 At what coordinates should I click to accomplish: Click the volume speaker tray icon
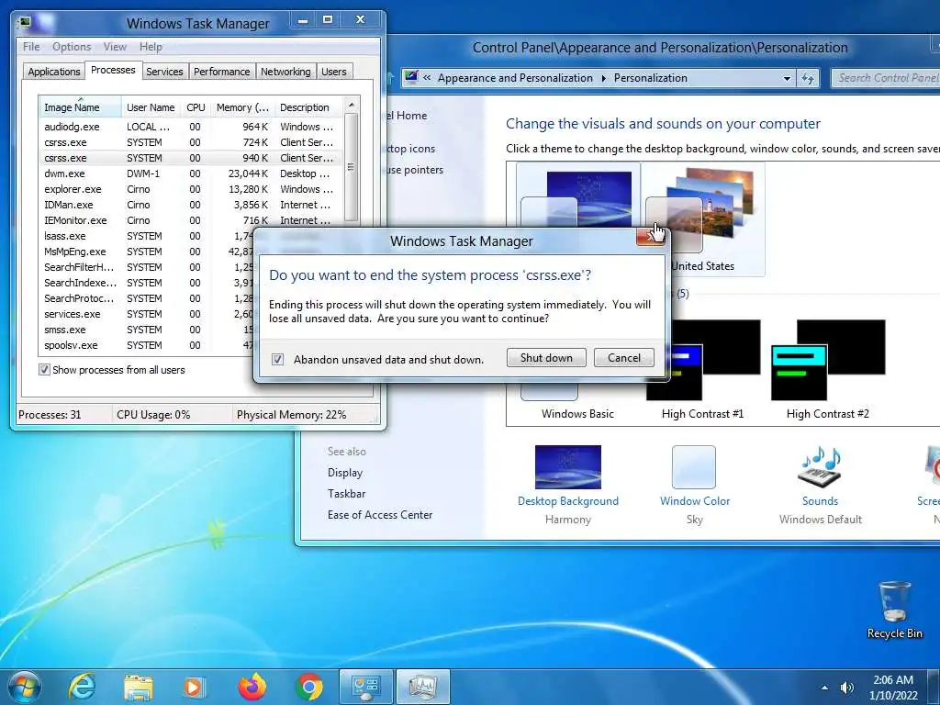846,688
